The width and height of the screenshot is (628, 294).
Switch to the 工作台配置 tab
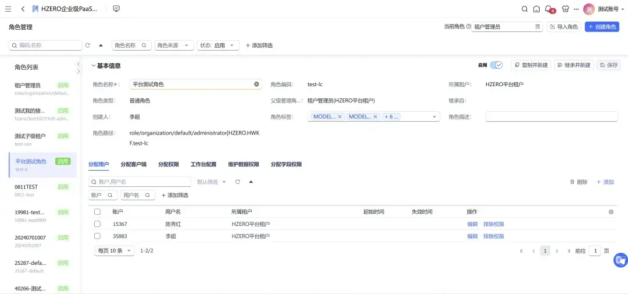pyautogui.click(x=204, y=164)
